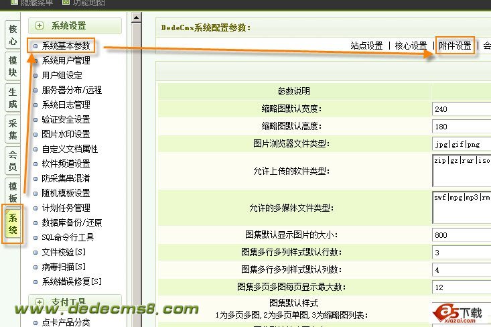Open 系统日志管理 entry
Image resolution: width=491 pixels, height=327 pixels.
pos(66,105)
